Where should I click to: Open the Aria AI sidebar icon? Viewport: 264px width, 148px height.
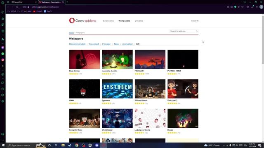[x=3, y=39]
